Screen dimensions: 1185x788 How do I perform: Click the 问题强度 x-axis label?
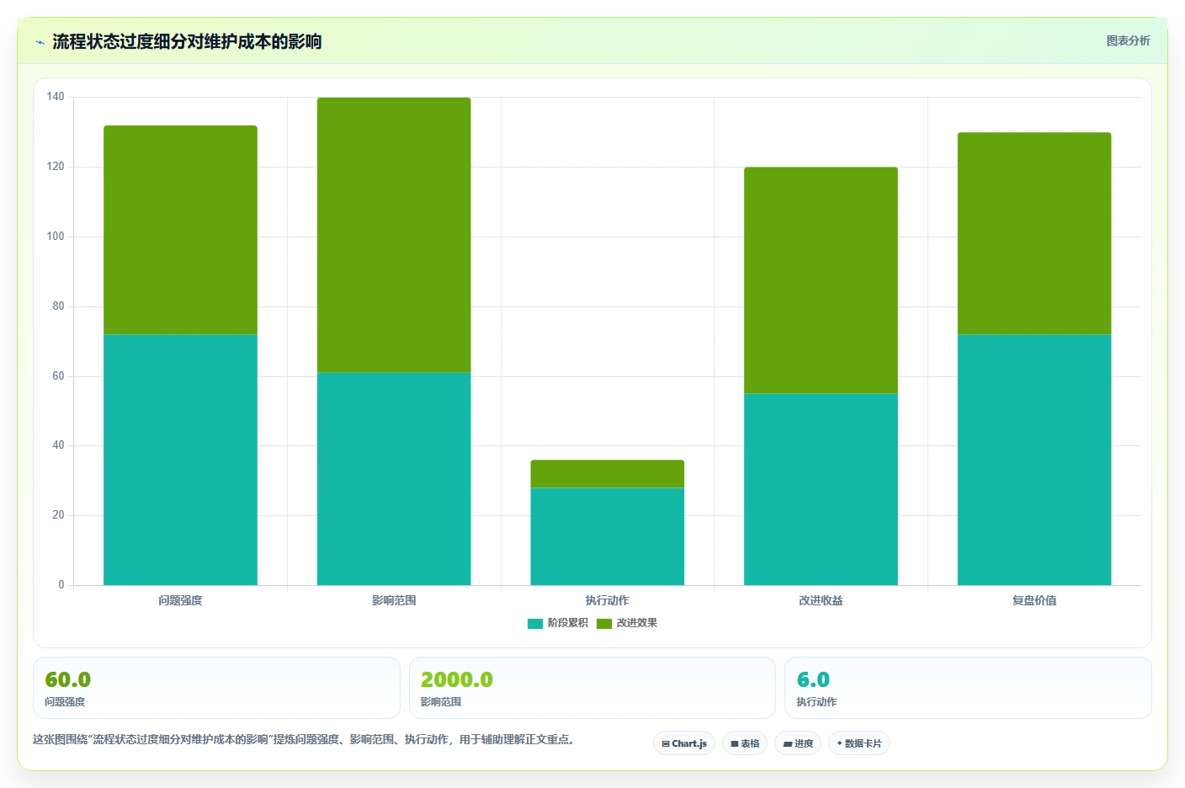180,600
